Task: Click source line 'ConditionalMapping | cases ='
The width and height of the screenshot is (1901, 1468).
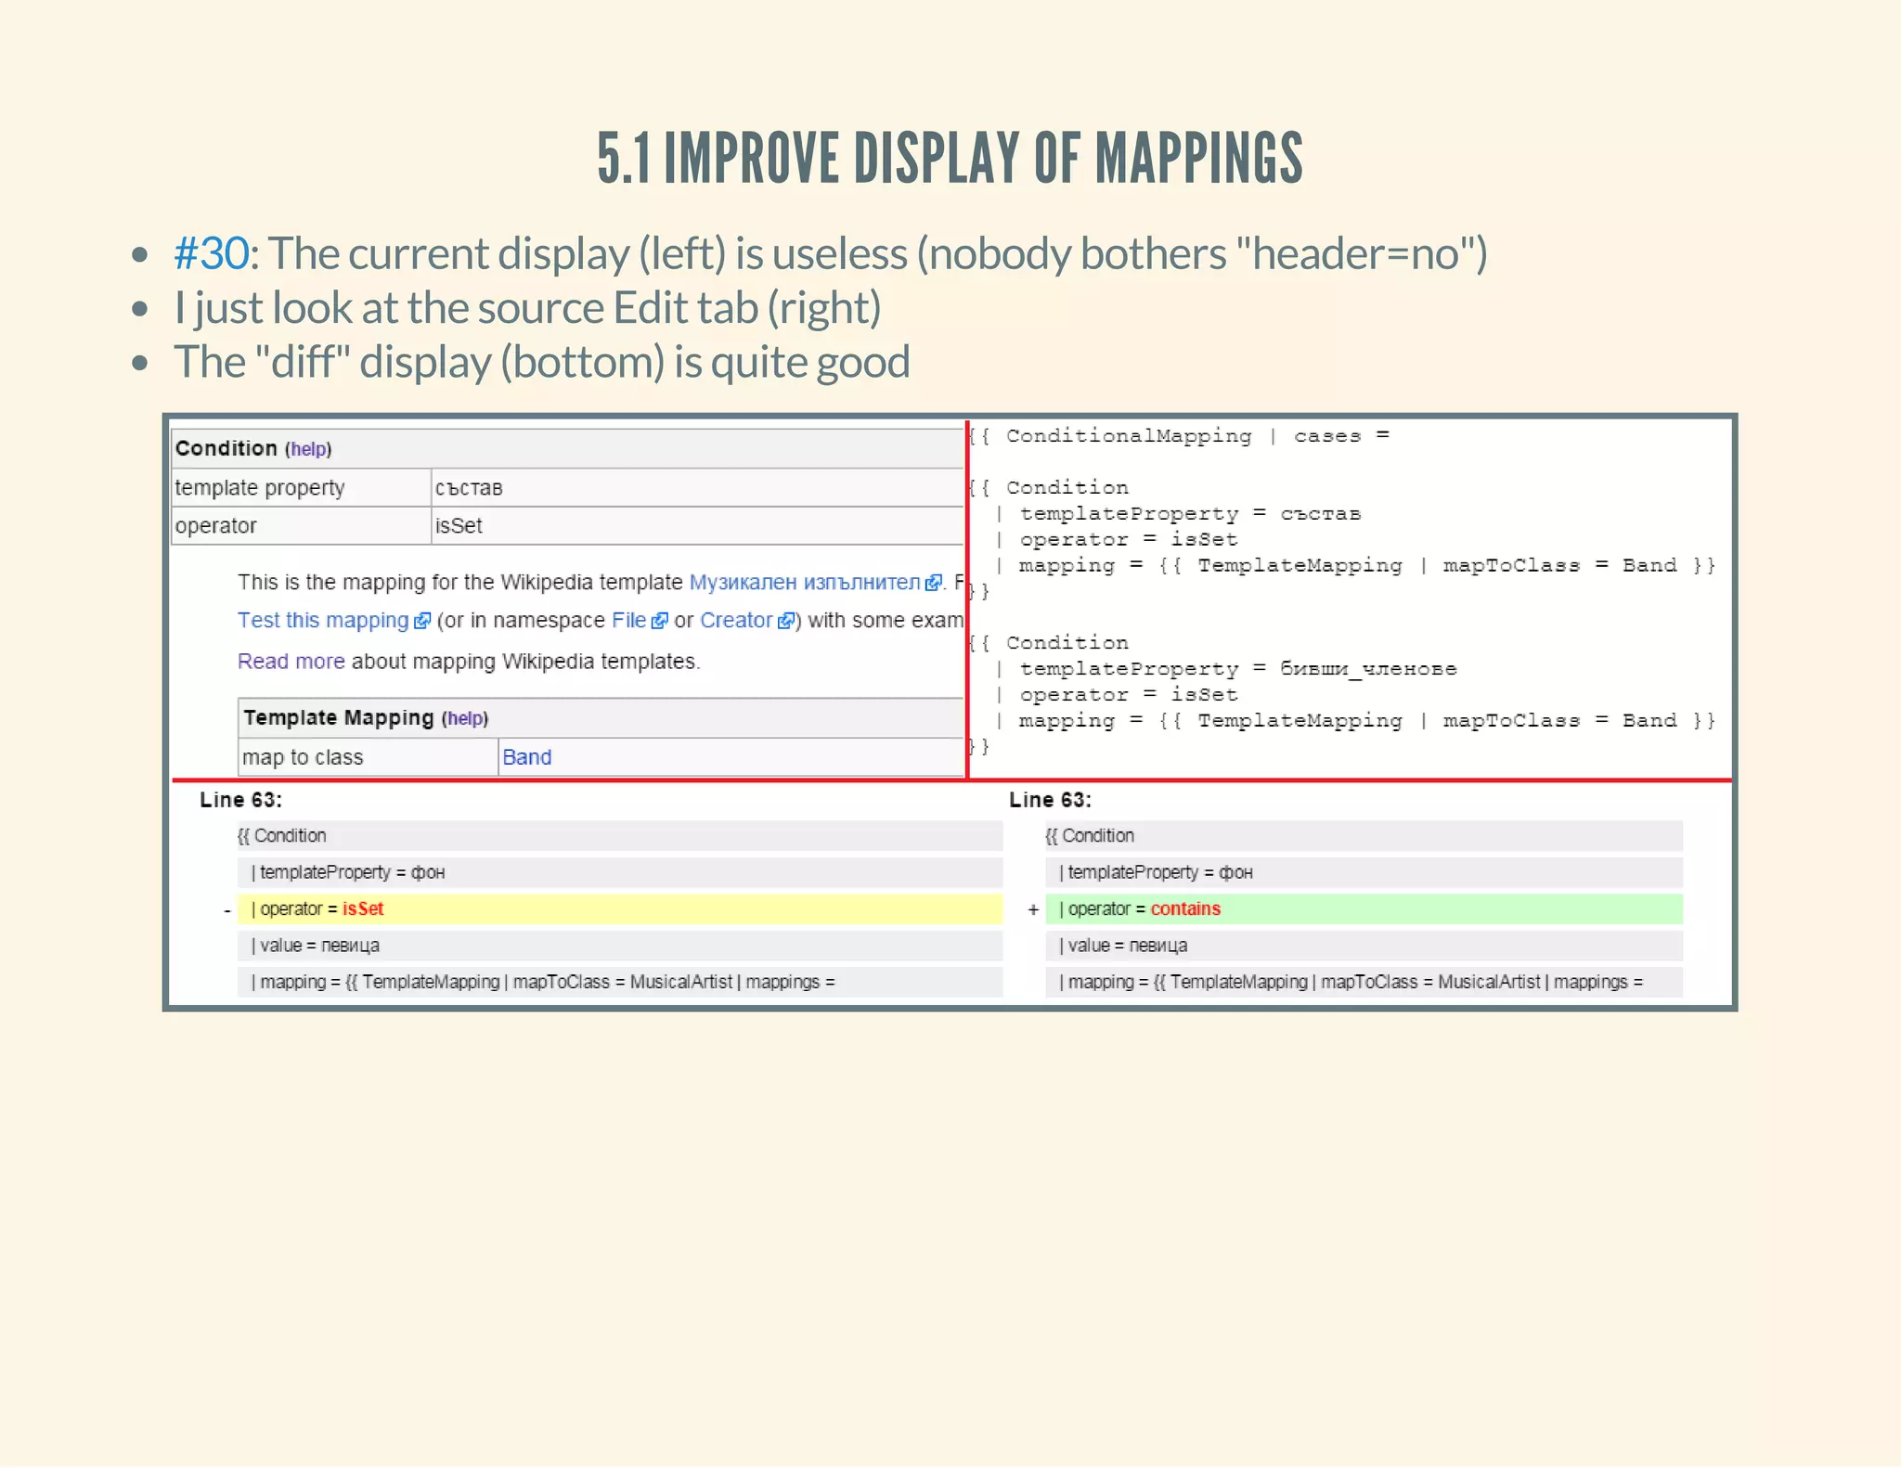Action: click(1179, 436)
